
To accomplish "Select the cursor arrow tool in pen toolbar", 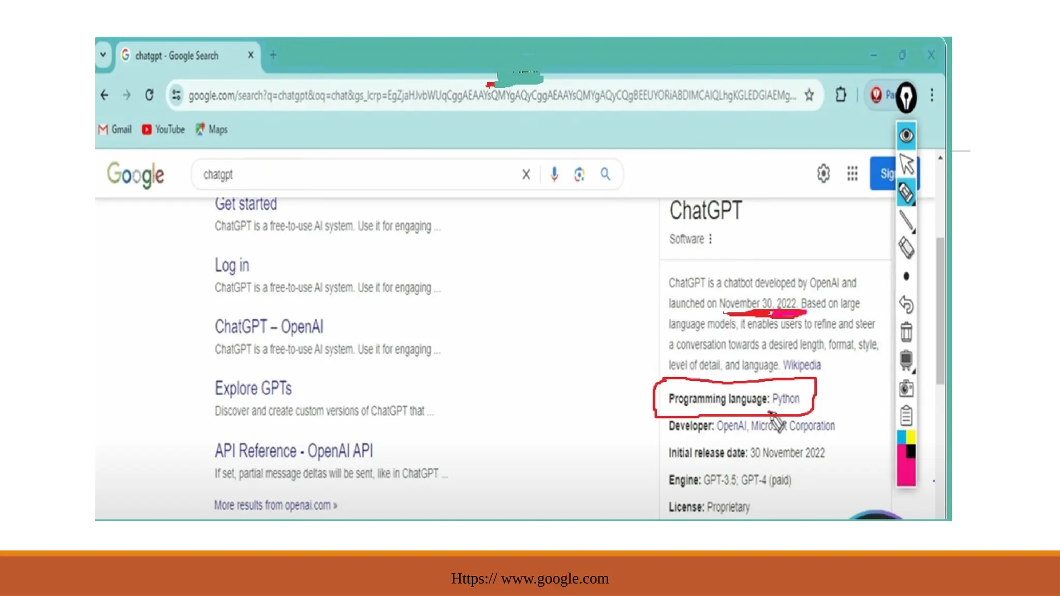I will click(906, 165).
